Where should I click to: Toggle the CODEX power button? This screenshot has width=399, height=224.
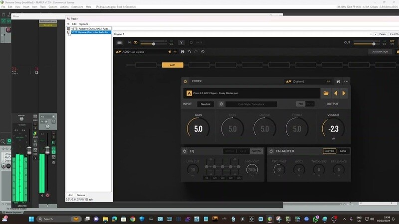(x=185, y=81)
